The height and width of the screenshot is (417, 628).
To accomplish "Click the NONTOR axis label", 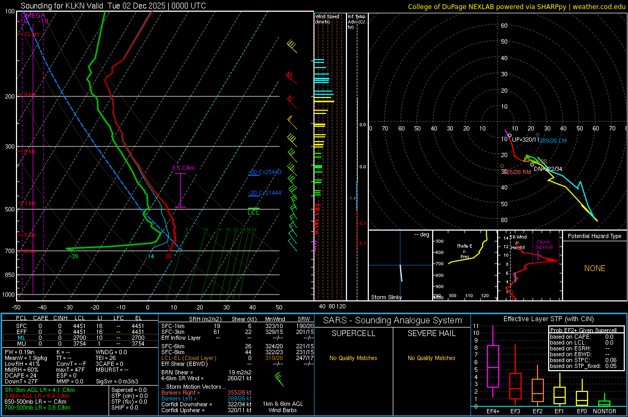I will (605, 411).
